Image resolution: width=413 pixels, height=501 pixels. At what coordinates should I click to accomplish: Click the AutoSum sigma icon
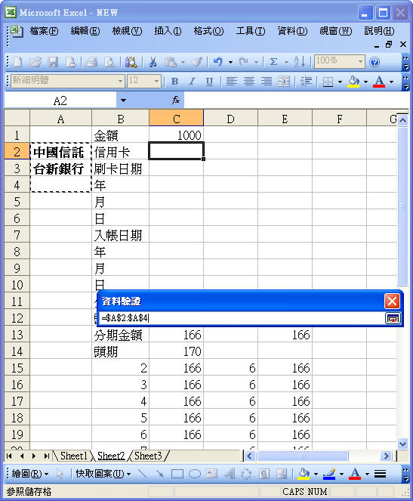273,62
